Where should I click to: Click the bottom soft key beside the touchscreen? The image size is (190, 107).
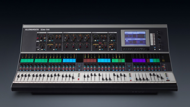click(x=152, y=44)
